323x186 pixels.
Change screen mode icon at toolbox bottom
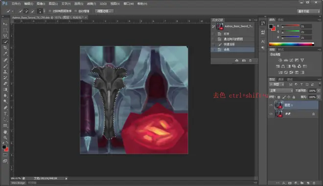point(5,161)
